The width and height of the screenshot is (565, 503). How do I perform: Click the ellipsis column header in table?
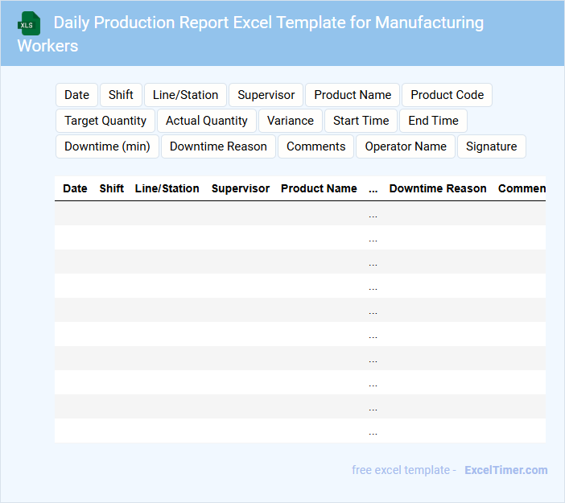tap(373, 188)
